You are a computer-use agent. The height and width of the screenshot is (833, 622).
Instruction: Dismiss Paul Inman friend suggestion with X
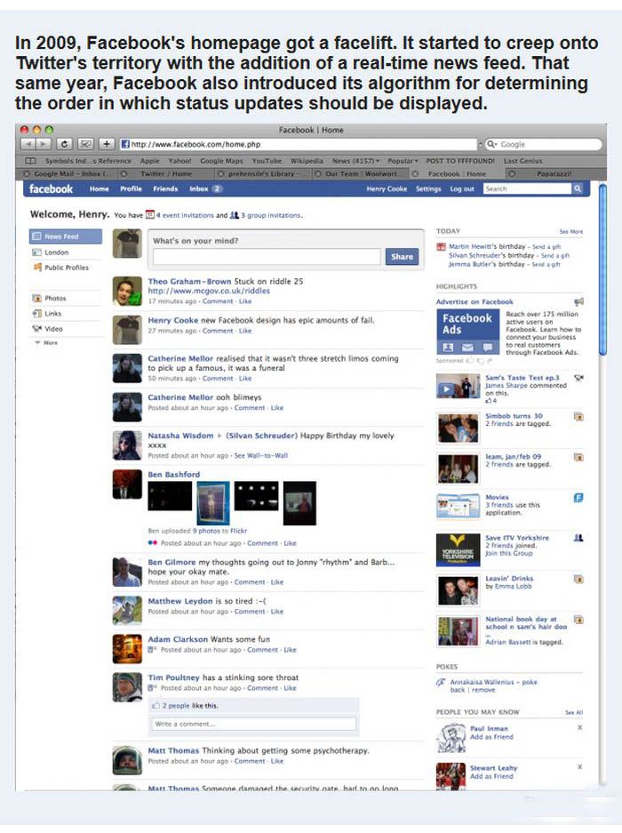point(579,727)
